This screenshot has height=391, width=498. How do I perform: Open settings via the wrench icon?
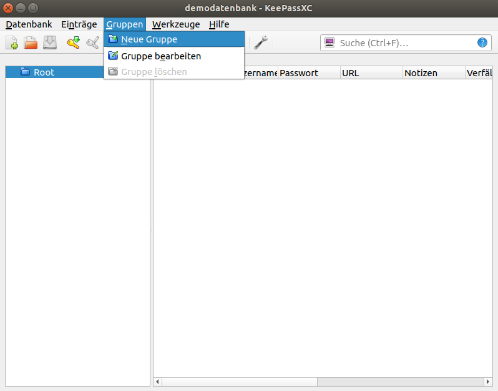point(261,43)
